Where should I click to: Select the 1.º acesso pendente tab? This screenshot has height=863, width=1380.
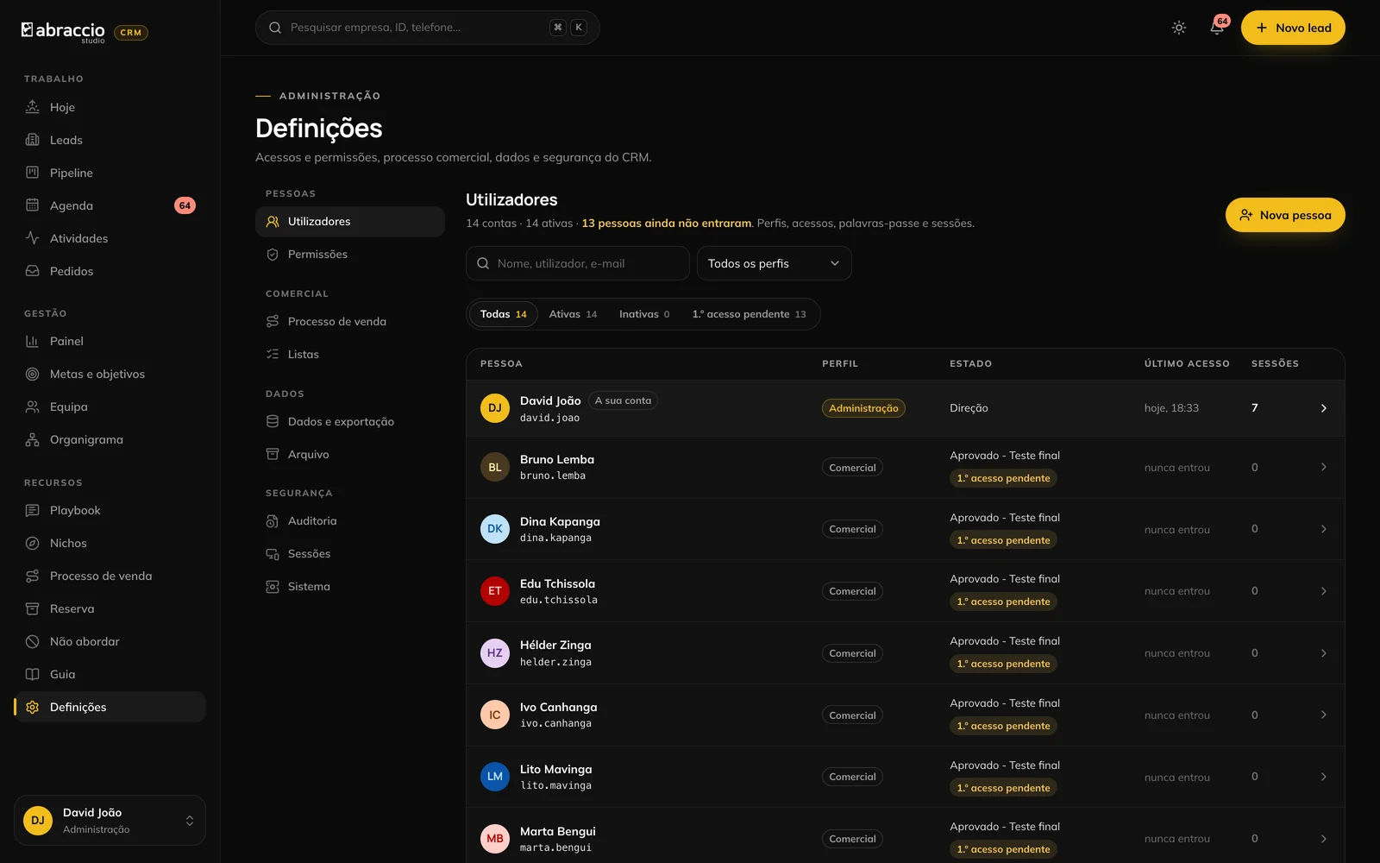pos(749,314)
